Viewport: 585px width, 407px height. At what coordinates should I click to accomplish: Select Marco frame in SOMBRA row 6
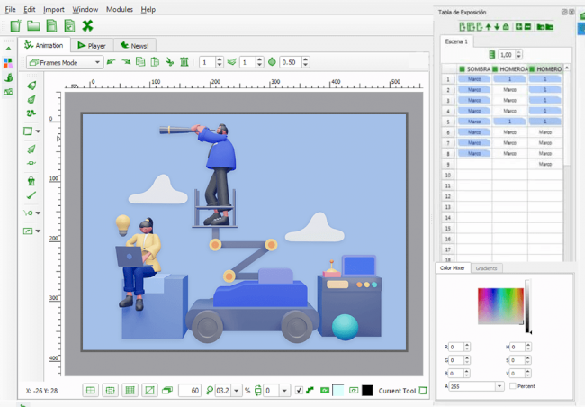click(473, 132)
